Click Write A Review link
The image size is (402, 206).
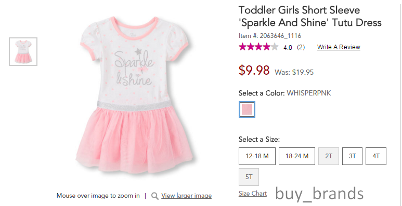click(339, 47)
